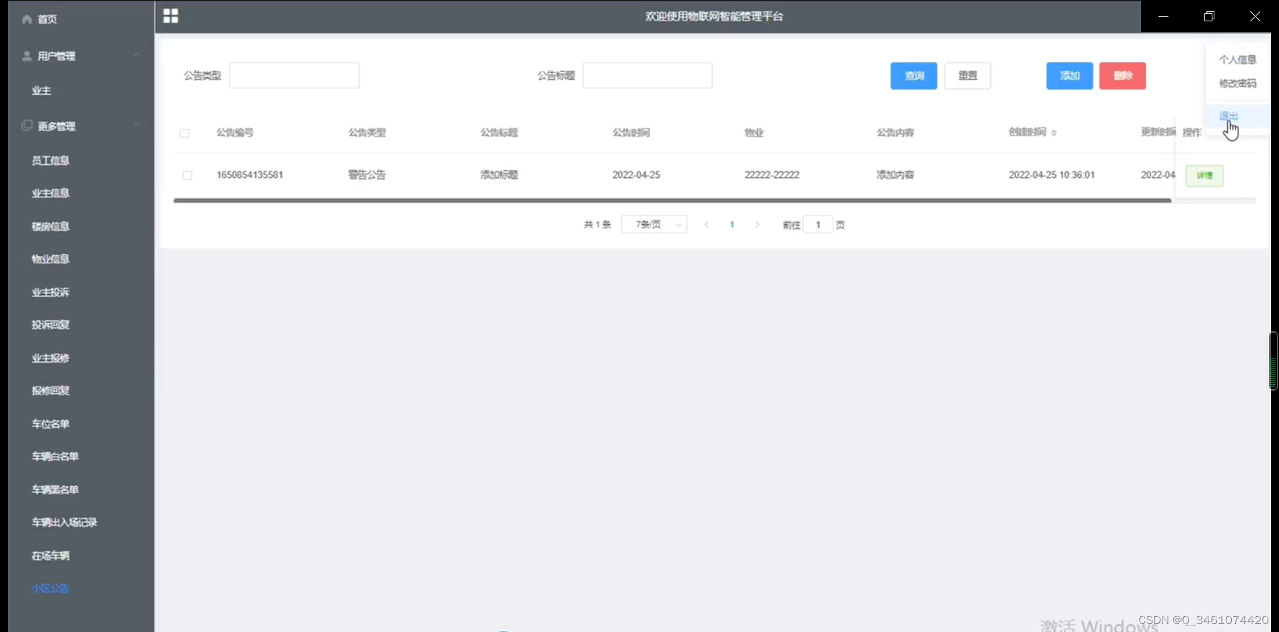Click the 公告编号 column header

point(235,133)
